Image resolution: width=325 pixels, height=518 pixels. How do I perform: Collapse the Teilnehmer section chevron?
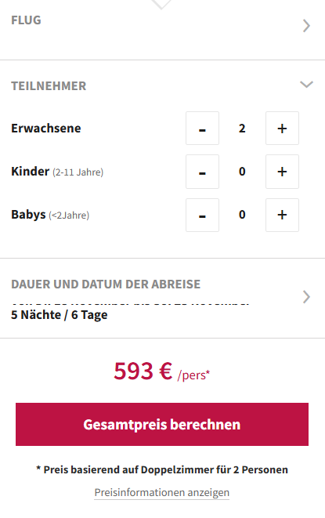[x=306, y=85]
